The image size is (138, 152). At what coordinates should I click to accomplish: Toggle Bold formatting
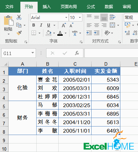pyautogui.click(x=34, y=25)
